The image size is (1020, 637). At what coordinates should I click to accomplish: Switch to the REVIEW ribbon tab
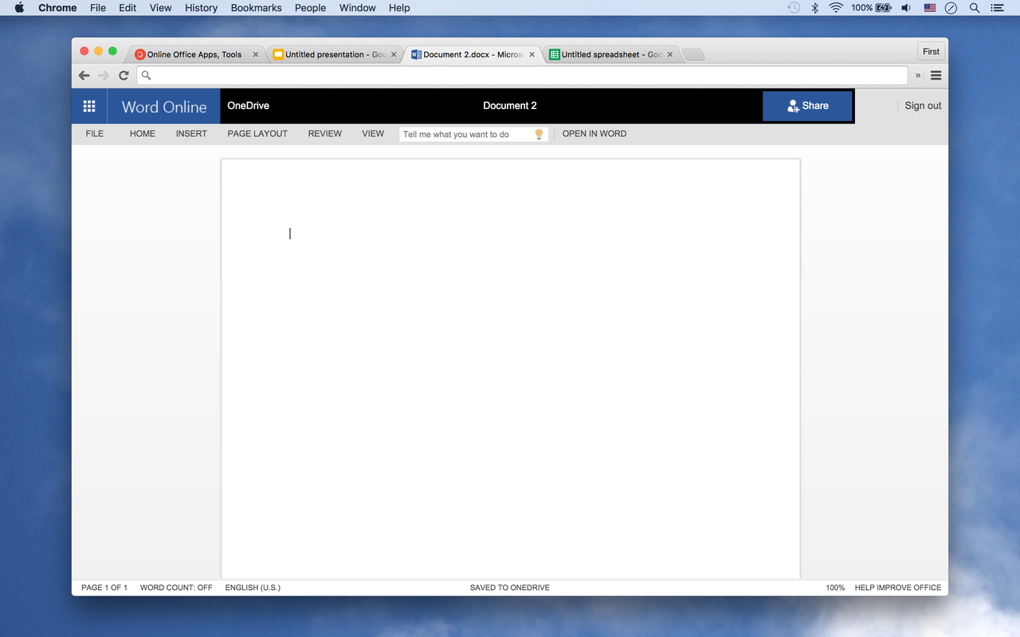tap(324, 134)
